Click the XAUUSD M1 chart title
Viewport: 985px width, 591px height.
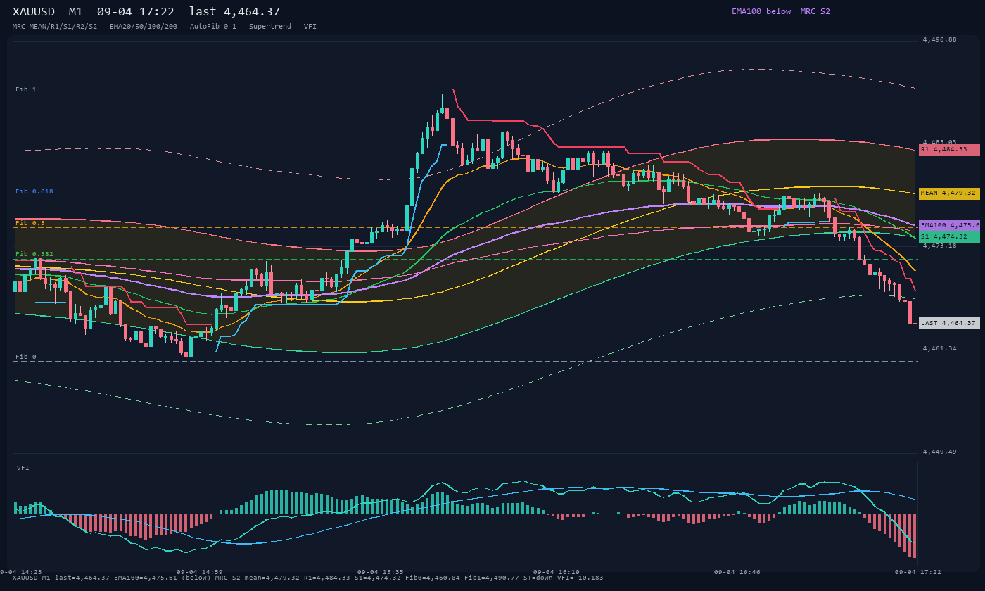coord(146,12)
